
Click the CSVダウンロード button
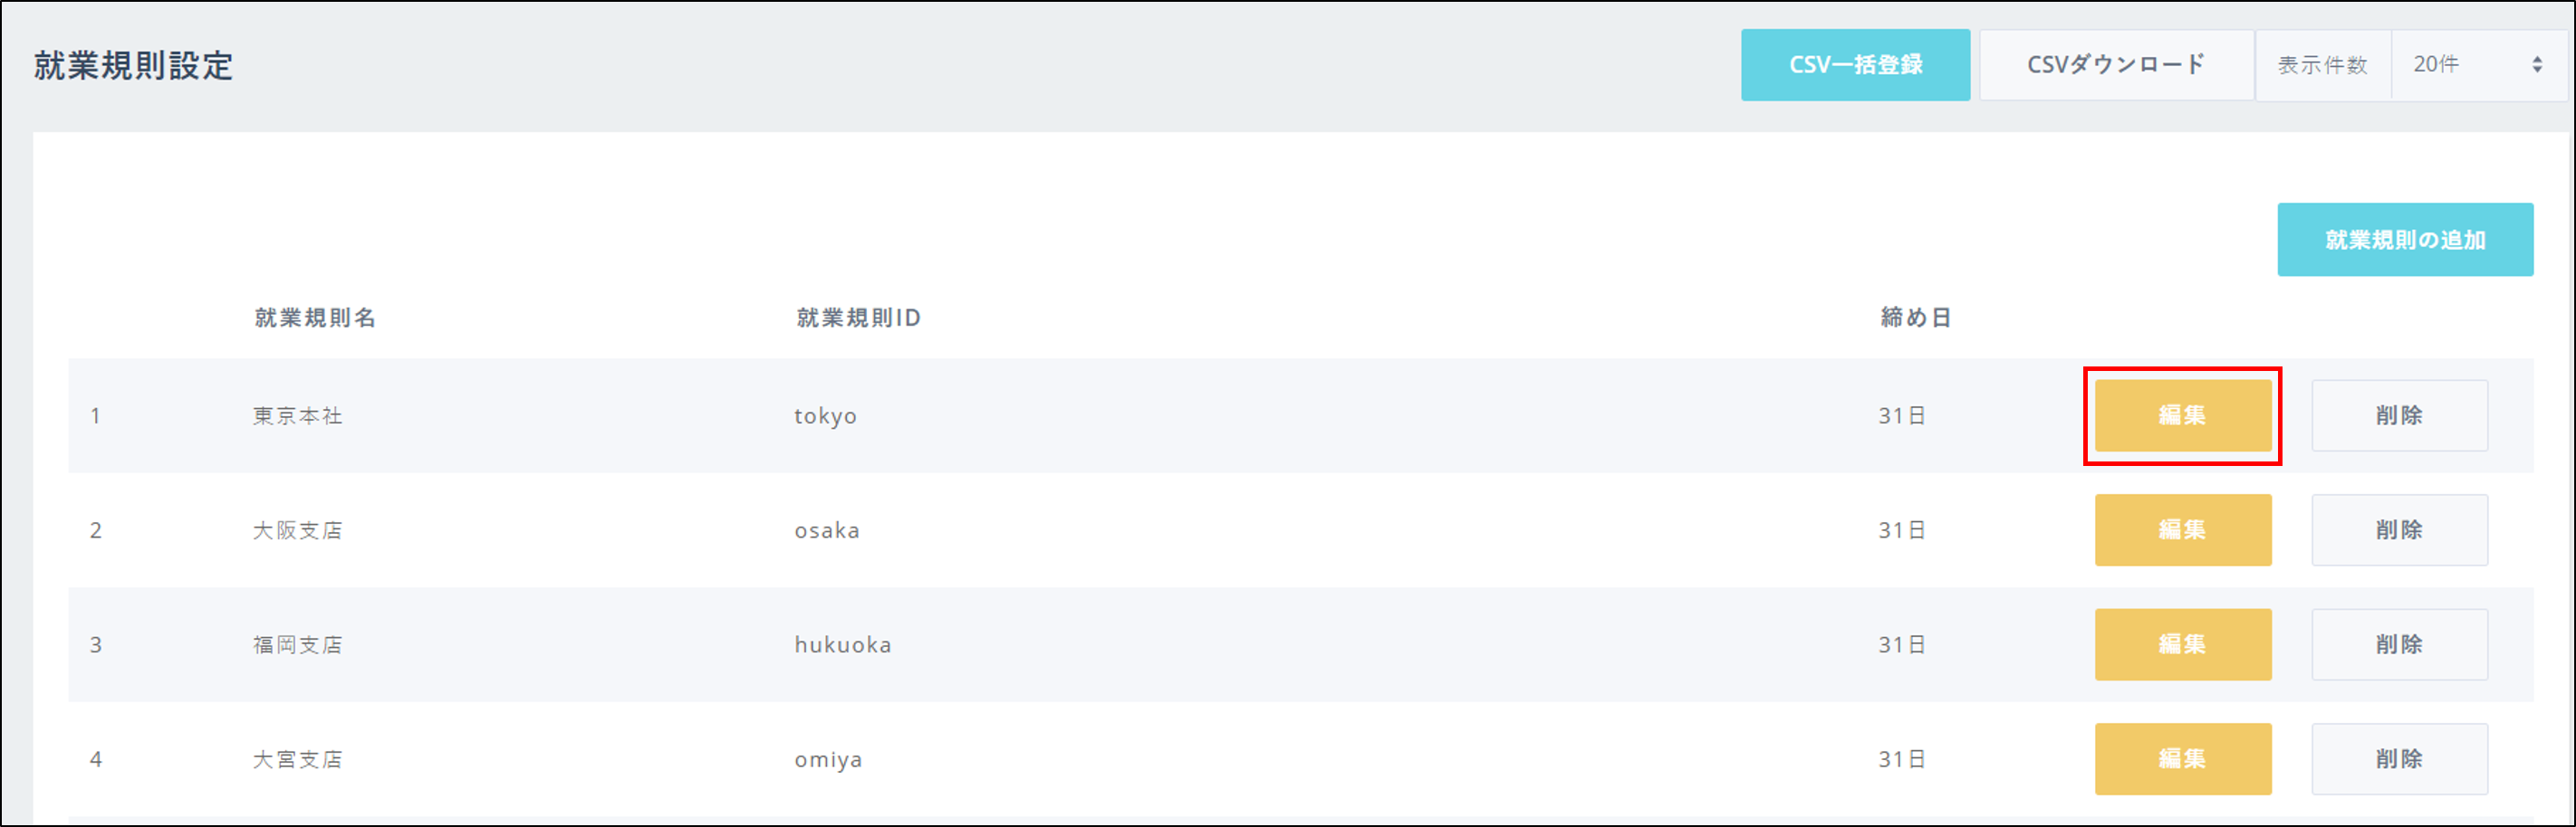pos(2115,65)
